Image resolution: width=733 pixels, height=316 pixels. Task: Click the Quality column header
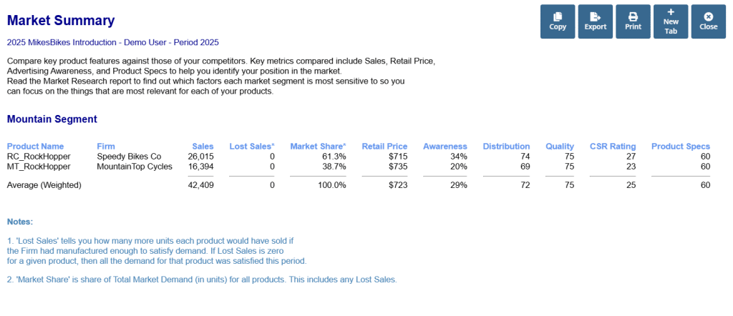[x=560, y=147]
